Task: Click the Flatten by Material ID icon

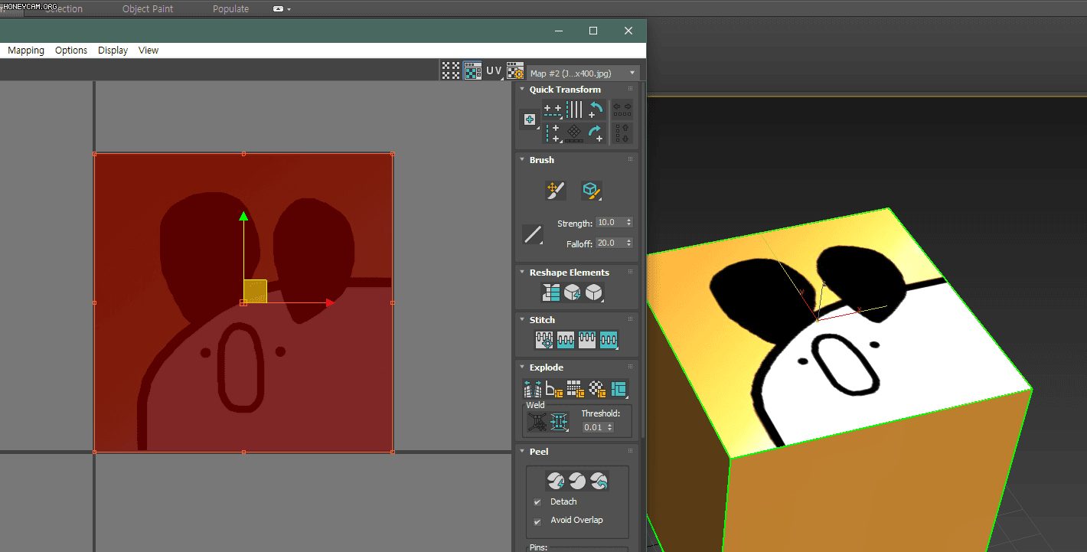Action: pos(597,388)
